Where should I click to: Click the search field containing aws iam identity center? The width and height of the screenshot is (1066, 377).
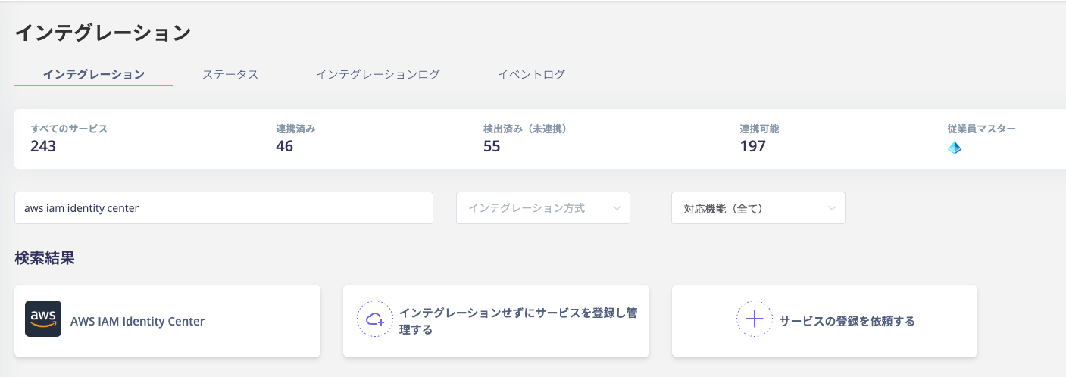click(x=224, y=207)
